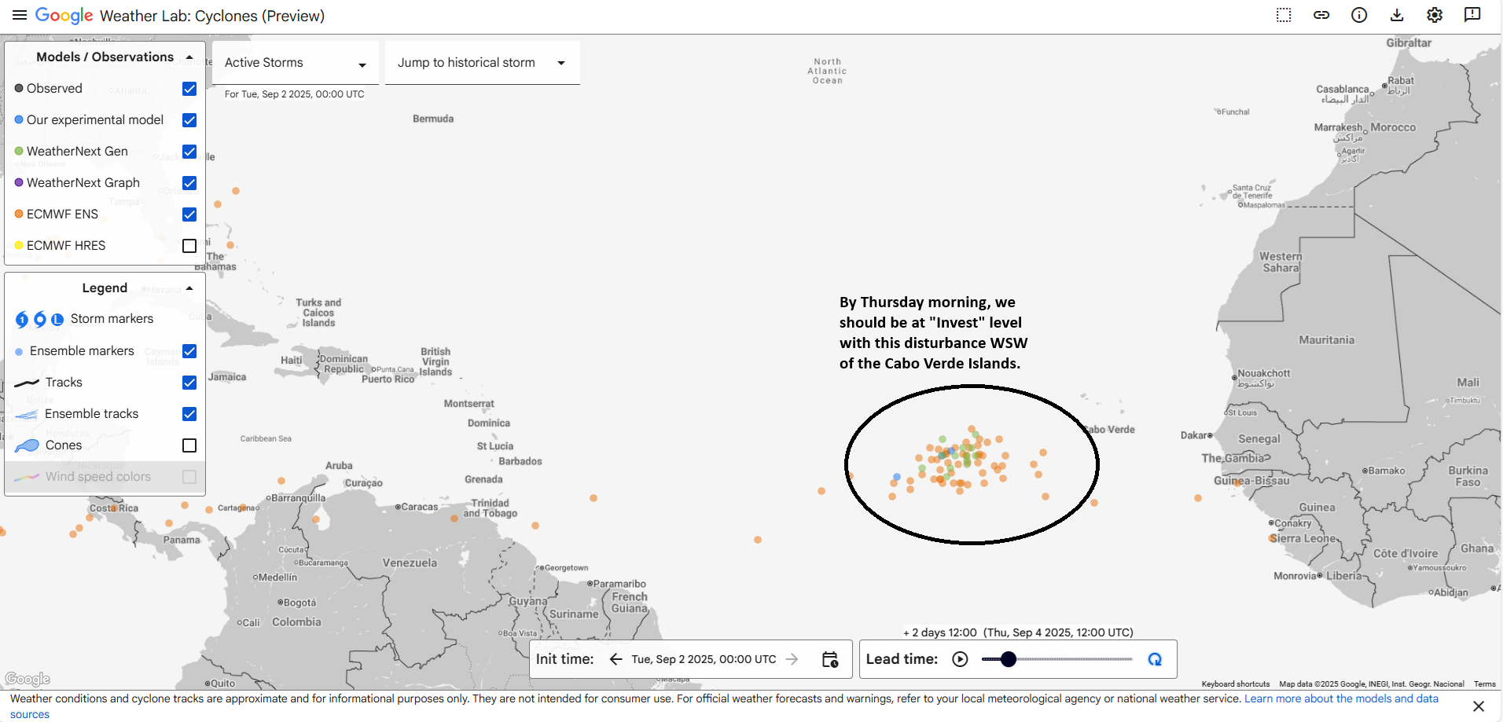Uncheck ECMWF ENS model
1503x722 pixels.
(189, 214)
